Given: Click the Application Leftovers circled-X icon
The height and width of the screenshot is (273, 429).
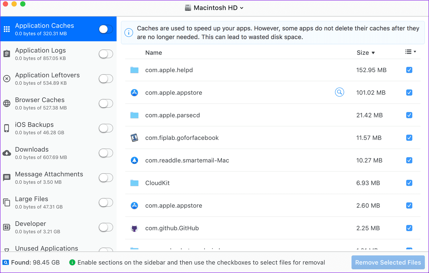Looking at the screenshot, I should point(7,79).
